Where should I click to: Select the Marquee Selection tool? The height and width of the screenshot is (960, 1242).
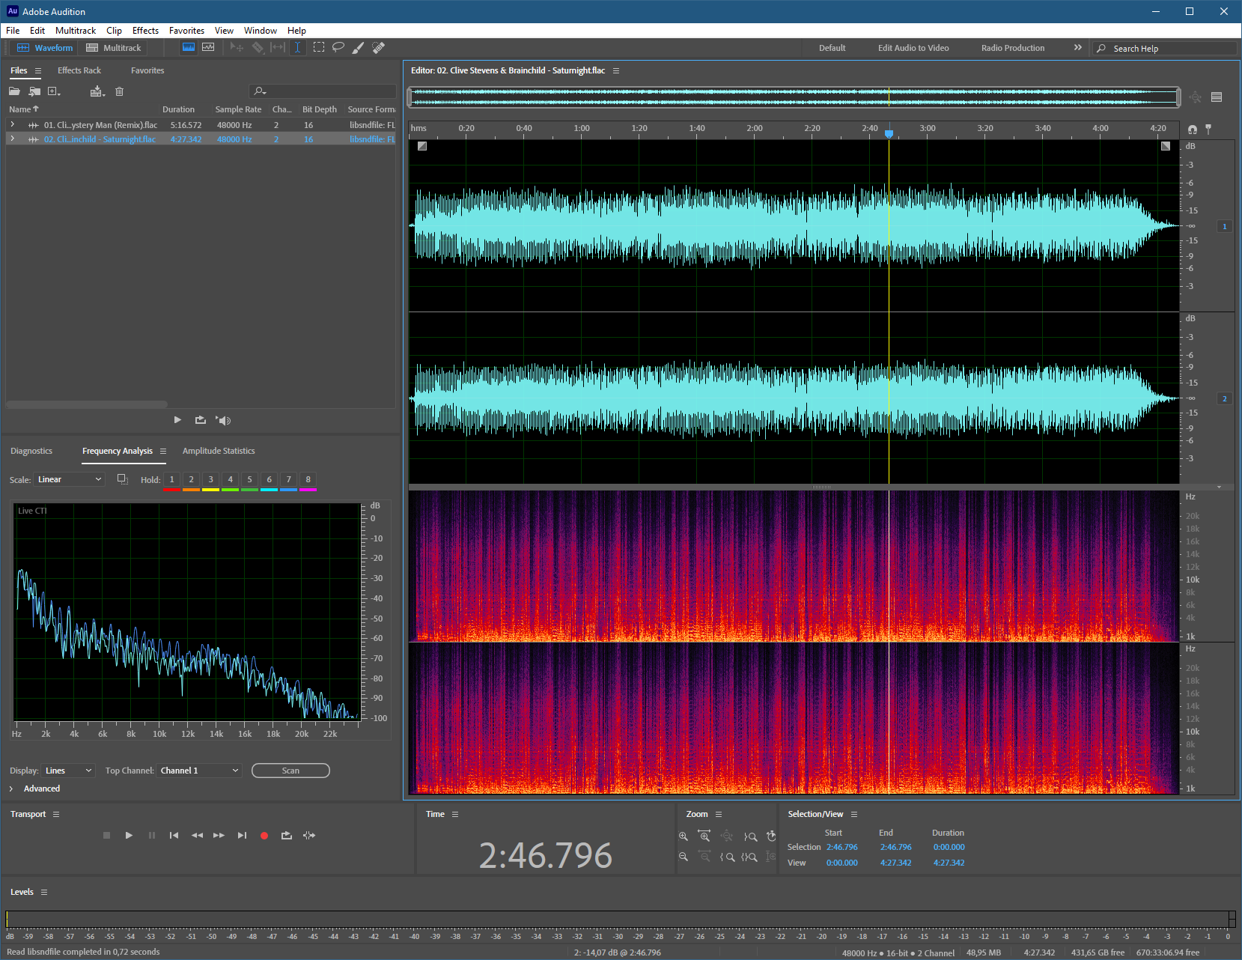pos(319,47)
